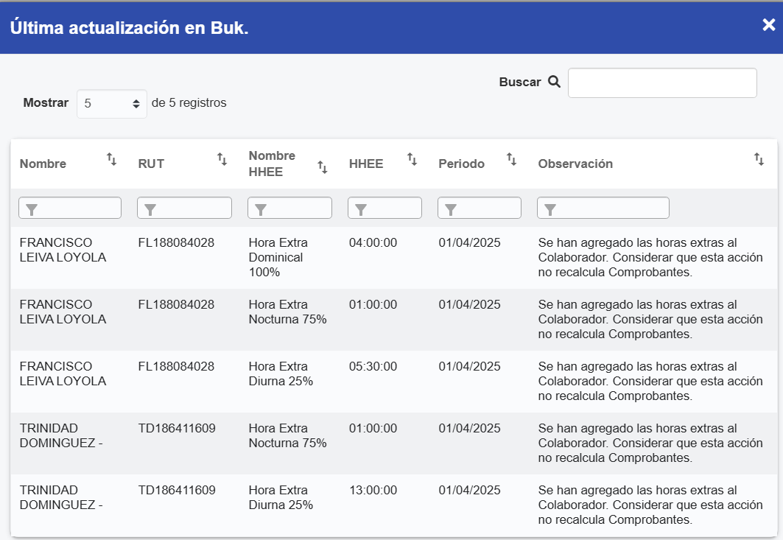Select the HHEE column filter field
Screen dimensions: 783x540
click(392, 208)
